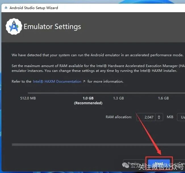
Task: Click the Previous button
Action: point(134,163)
